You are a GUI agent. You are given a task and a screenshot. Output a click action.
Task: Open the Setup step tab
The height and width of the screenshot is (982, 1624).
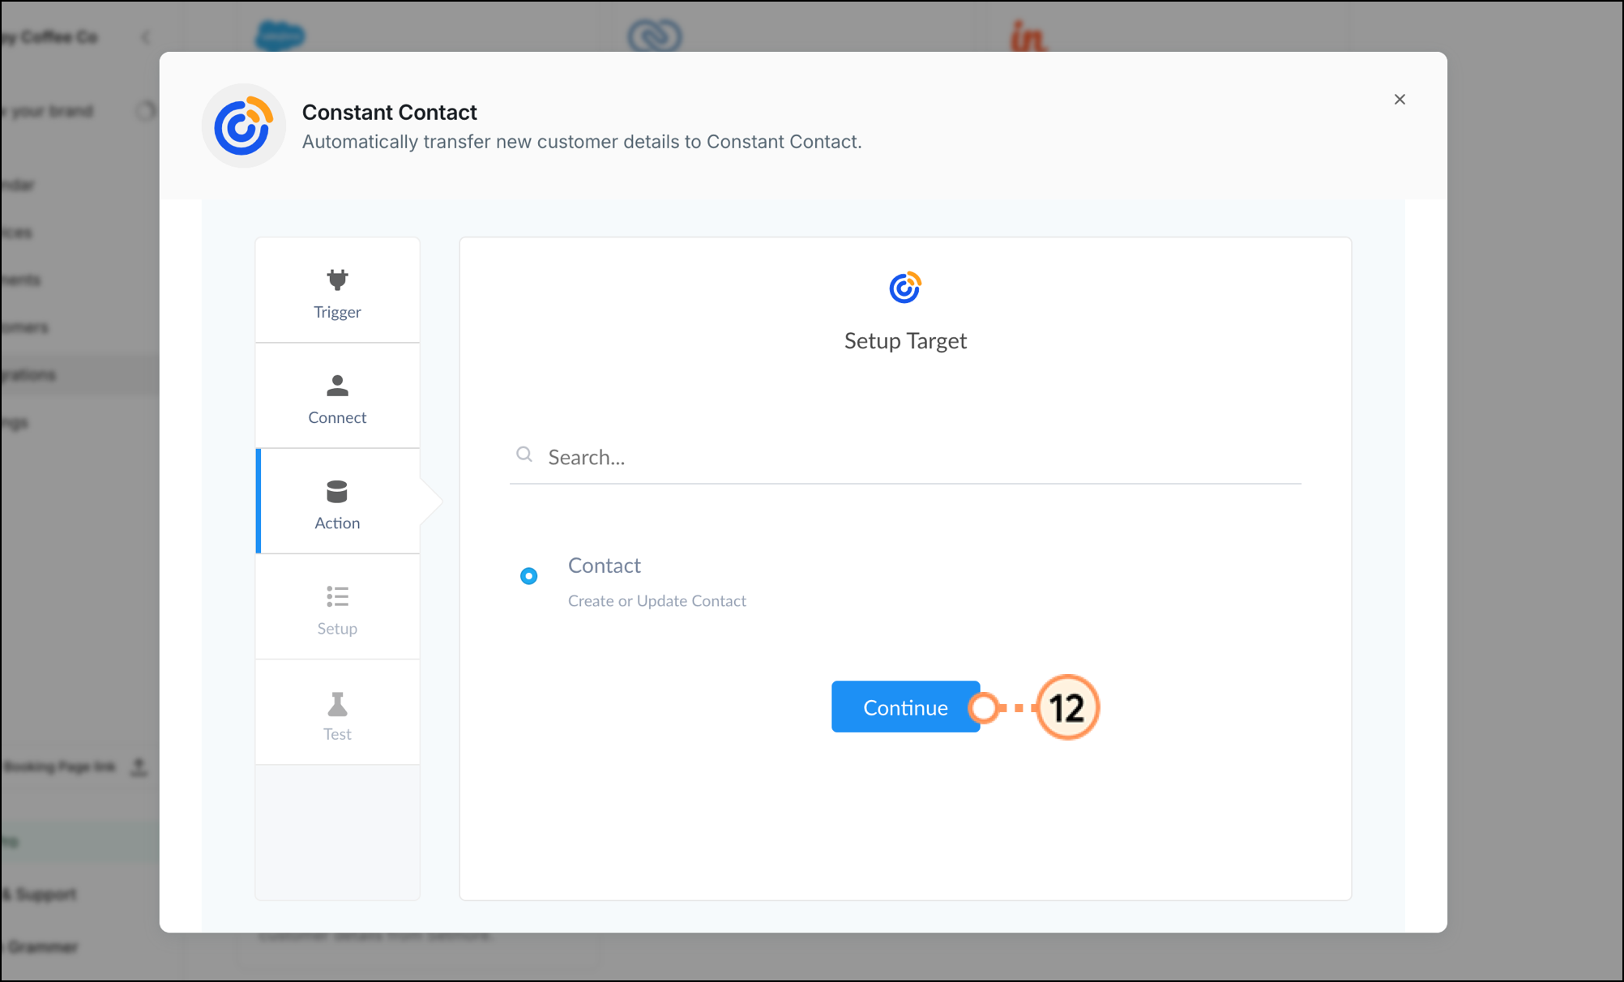(338, 607)
